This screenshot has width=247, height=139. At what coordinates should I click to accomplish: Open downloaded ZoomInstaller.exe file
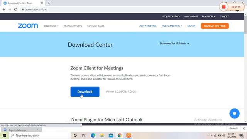[x=17, y=130]
